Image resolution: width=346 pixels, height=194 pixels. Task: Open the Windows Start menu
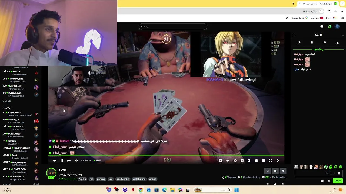pyautogui.click(x=237, y=190)
